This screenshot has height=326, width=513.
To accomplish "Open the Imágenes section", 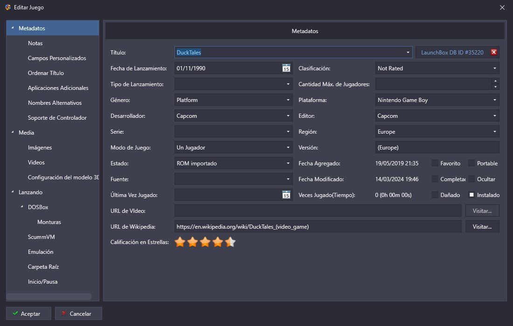I will point(40,148).
